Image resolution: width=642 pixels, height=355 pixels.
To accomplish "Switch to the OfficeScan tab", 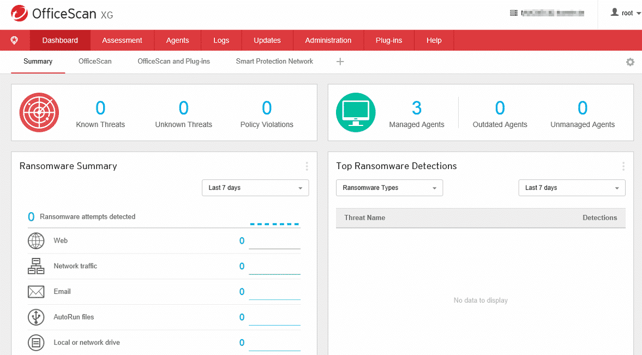I will [95, 62].
